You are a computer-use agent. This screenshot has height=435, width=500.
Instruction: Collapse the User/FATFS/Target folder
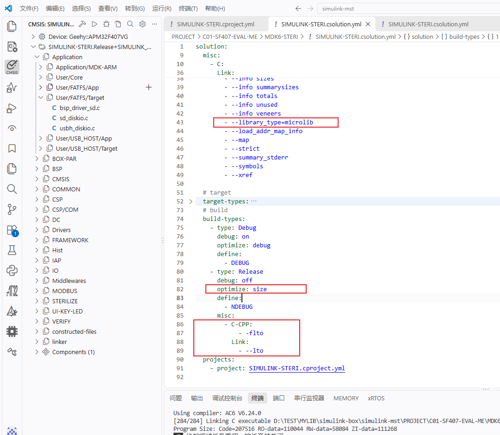[x=41, y=98]
